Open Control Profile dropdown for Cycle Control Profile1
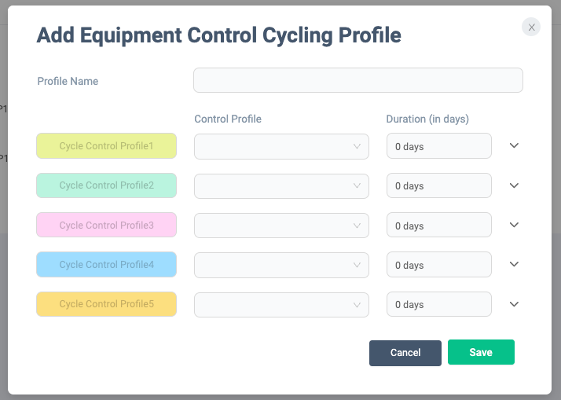 click(281, 146)
